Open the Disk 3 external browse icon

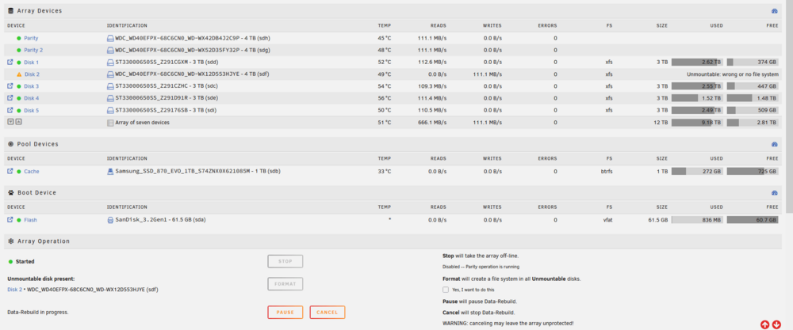click(10, 85)
